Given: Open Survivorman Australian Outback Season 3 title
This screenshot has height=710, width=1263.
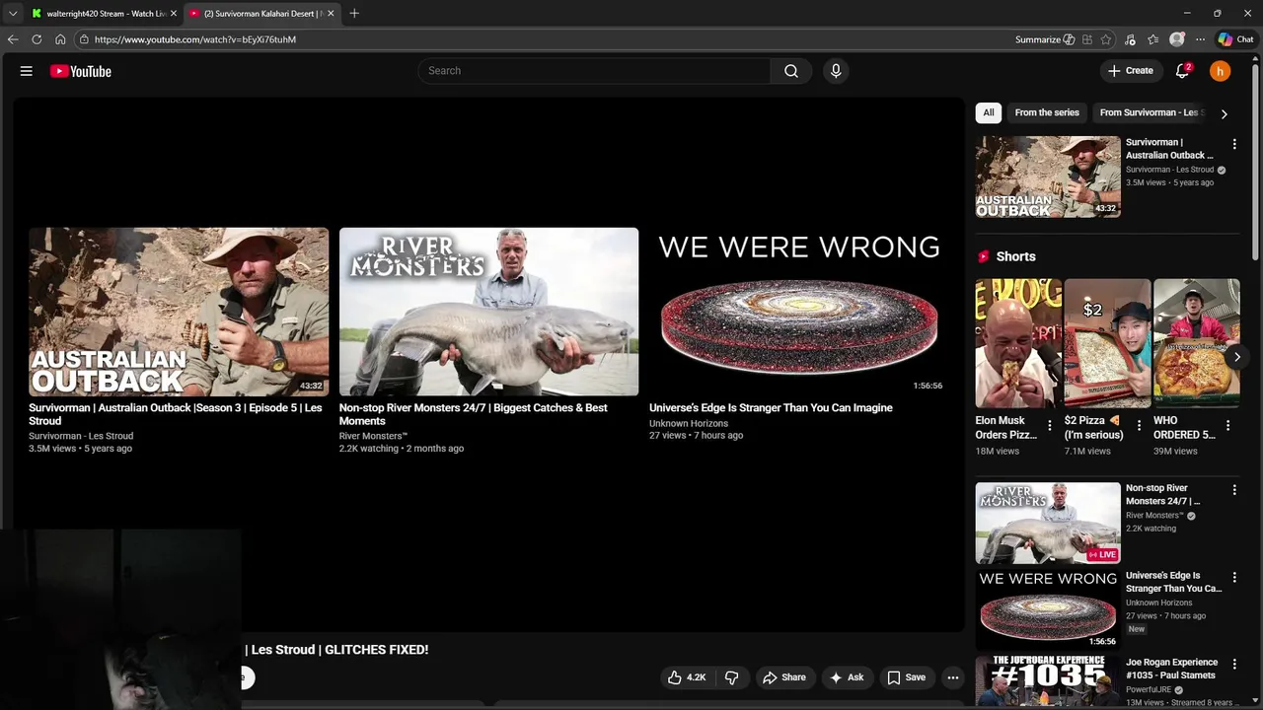Looking at the screenshot, I should click(x=176, y=414).
